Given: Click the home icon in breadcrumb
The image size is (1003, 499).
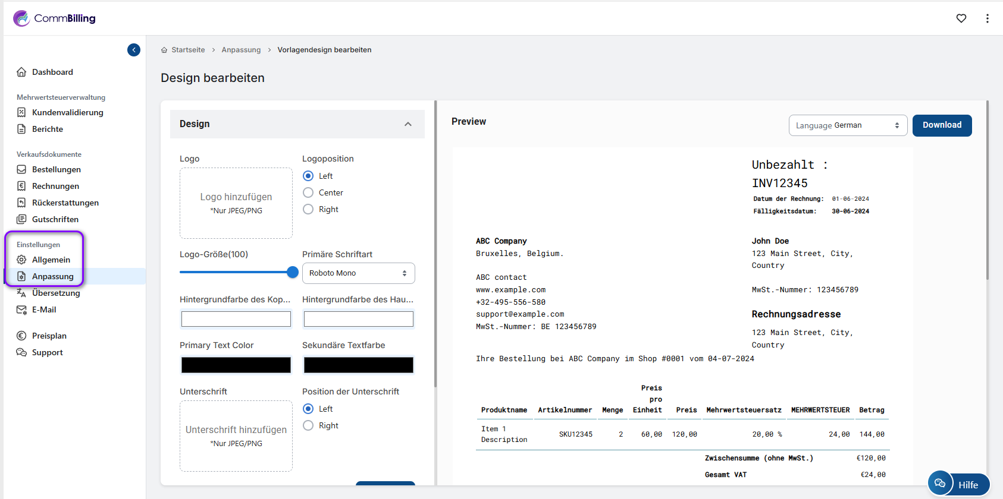Looking at the screenshot, I should (164, 50).
